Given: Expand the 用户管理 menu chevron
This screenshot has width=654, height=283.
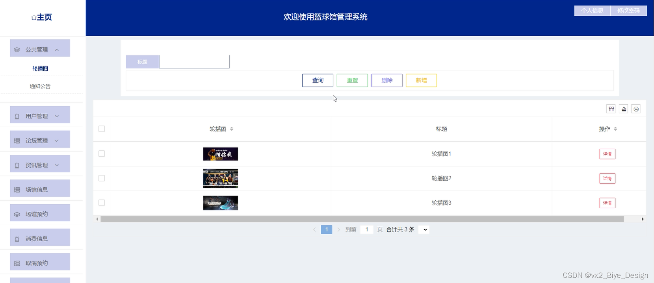Looking at the screenshot, I should [x=57, y=116].
